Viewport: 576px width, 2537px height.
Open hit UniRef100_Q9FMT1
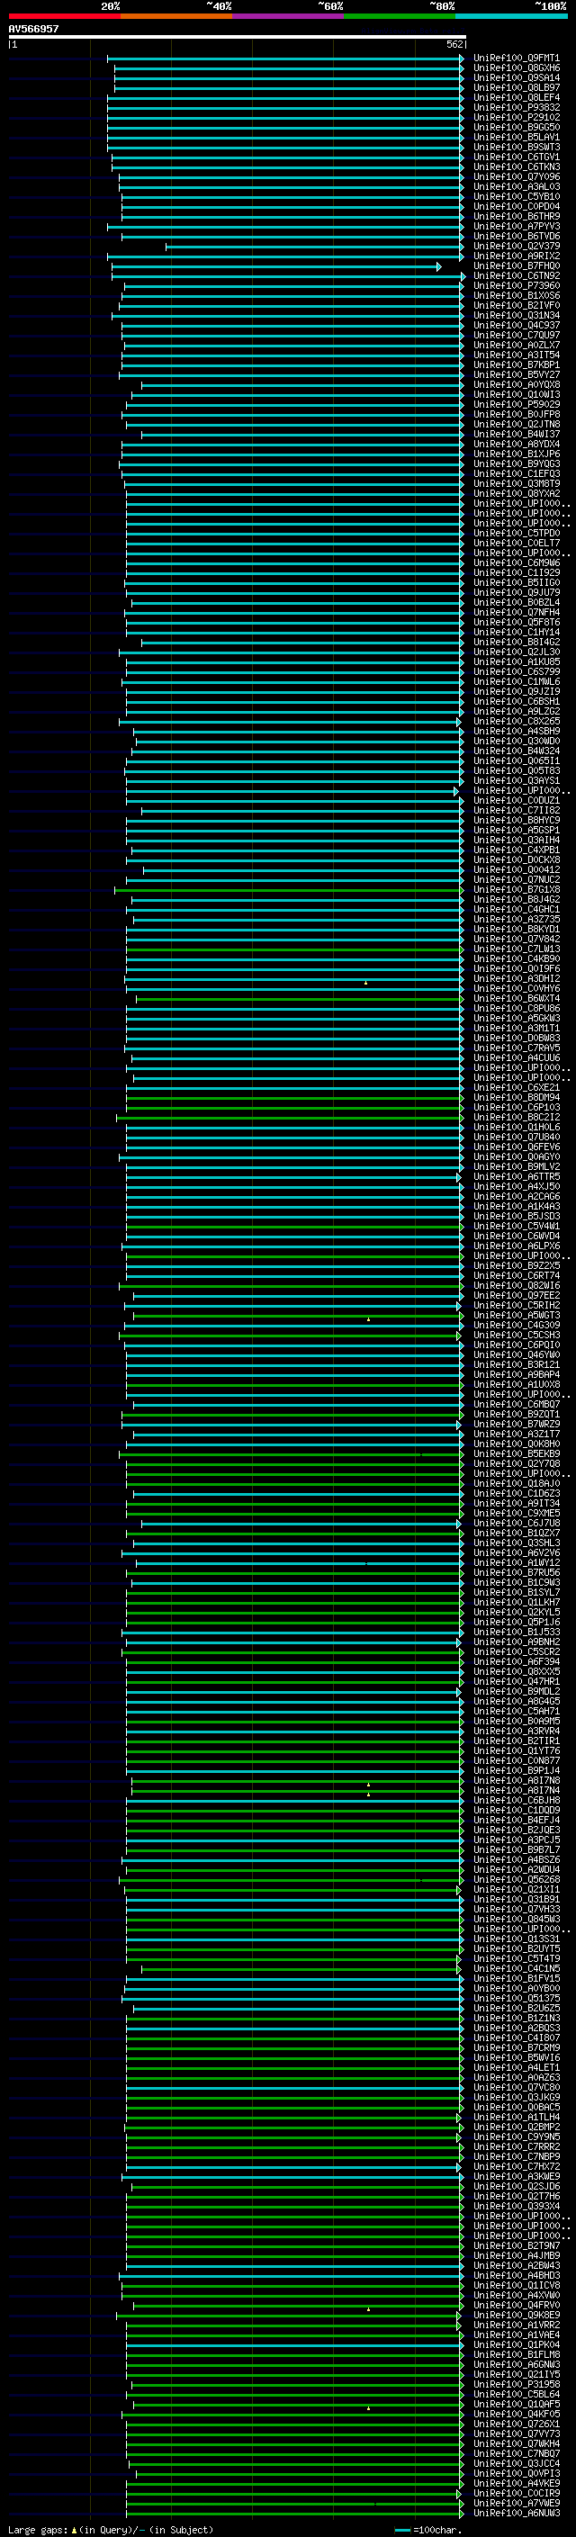[516, 58]
